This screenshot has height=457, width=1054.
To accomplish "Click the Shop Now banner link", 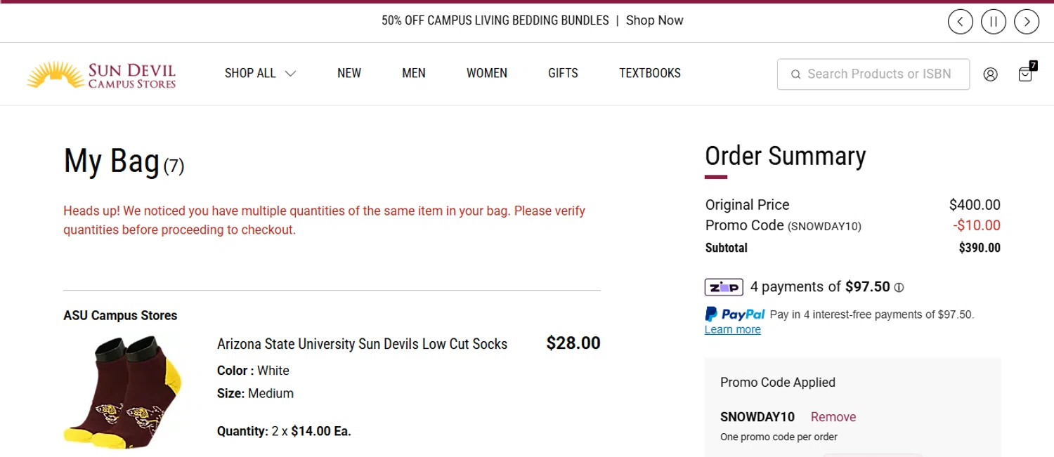I will click(x=654, y=20).
